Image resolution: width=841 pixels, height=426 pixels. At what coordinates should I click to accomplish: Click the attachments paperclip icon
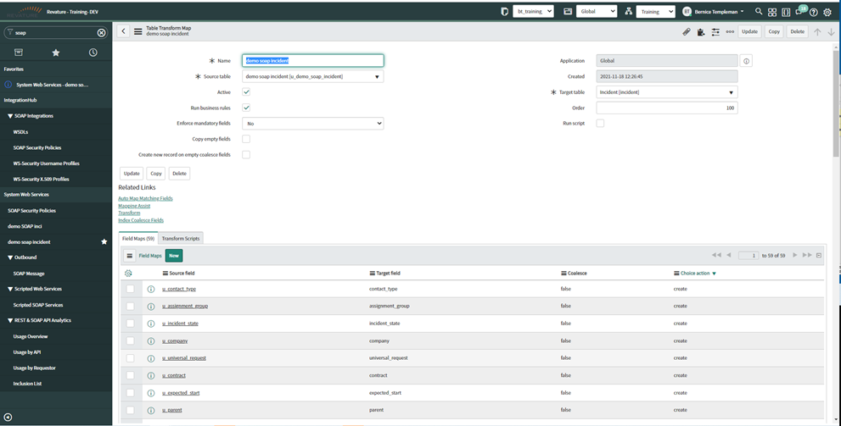687,31
